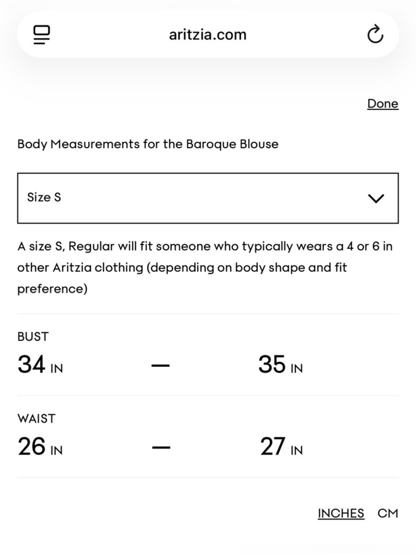416x554 pixels.
Task: Select the 34 bust minimum value
Action: [x=31, y=364]
